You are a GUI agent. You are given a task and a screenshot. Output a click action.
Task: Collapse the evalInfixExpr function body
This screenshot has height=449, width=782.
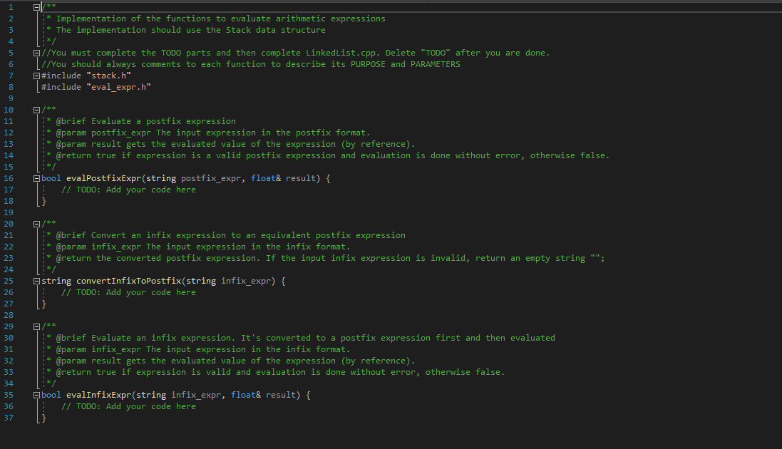[36, 395]
